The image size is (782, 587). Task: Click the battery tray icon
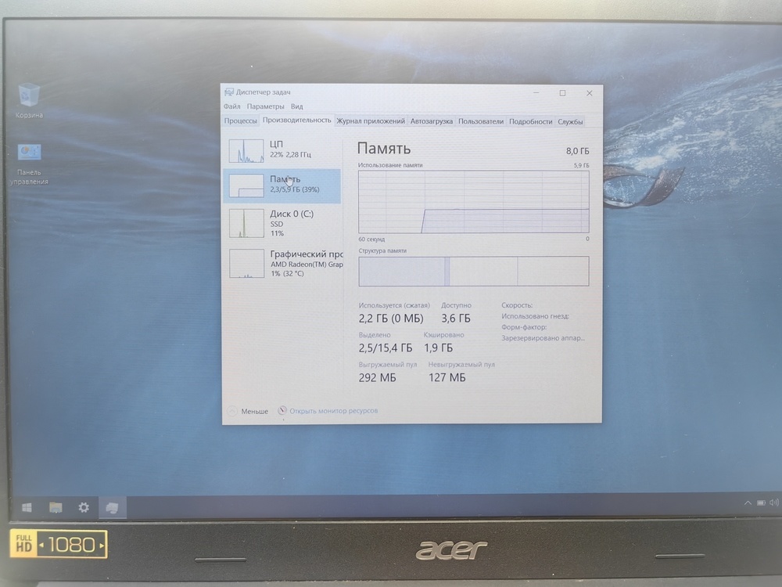point(761,502)
